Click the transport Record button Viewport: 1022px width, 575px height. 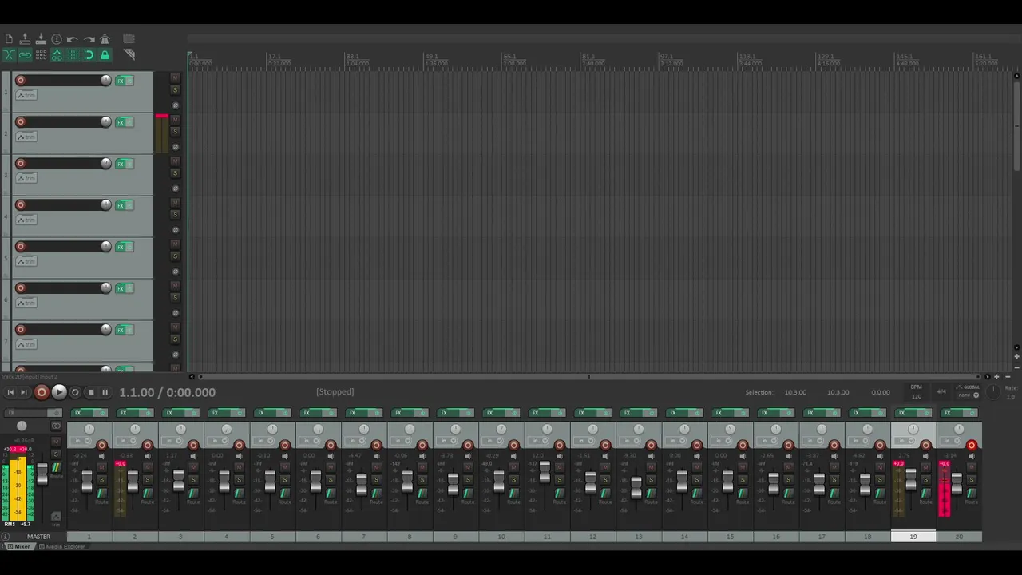coord(42,392)
